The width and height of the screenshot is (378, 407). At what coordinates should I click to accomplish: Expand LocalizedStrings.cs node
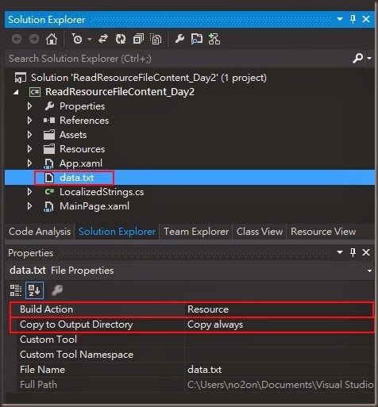pyautogui.click(x=29, y=192)
